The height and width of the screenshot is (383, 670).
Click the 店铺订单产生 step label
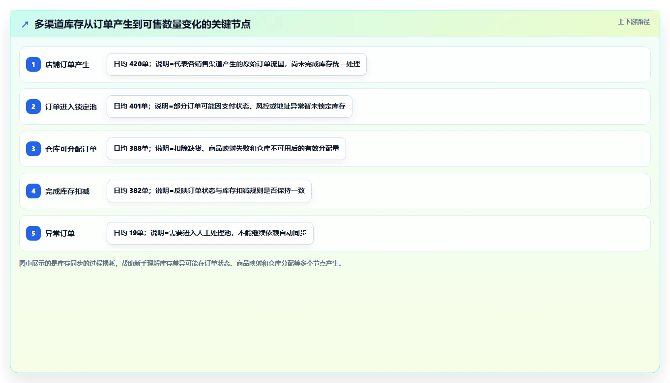(67, 64)
